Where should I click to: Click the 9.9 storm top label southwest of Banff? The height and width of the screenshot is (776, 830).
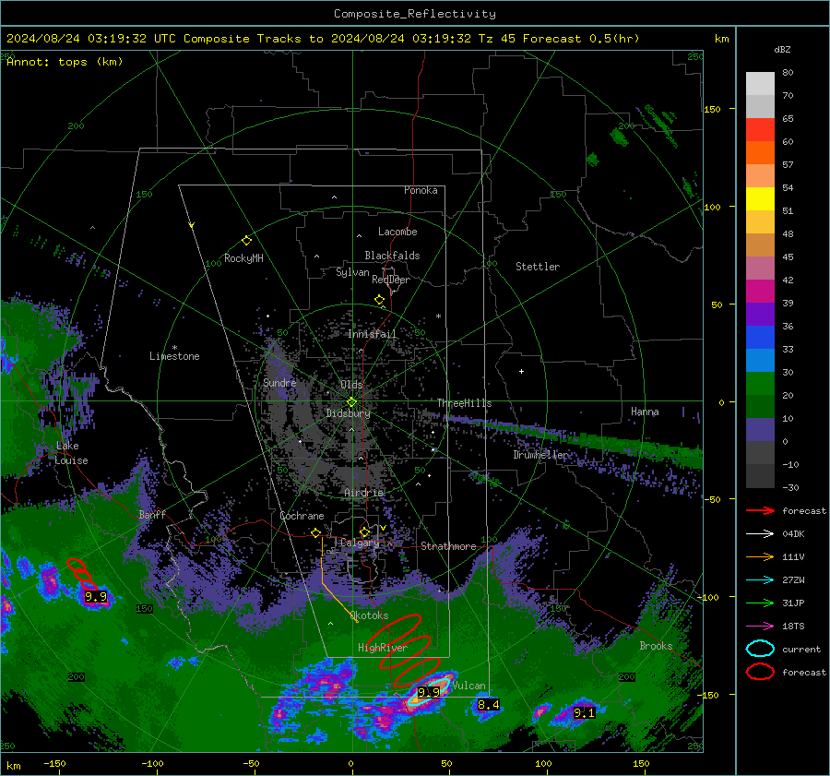[x=96, y=596]
